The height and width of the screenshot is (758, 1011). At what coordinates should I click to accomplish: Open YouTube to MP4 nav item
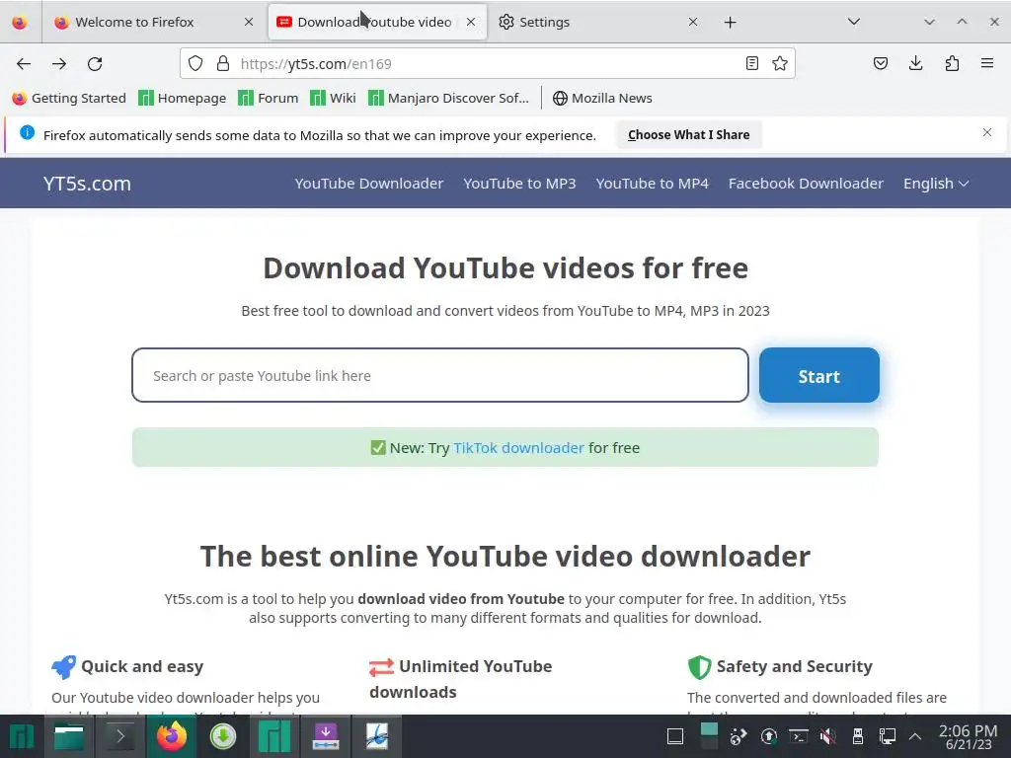(x=652, y=184)
